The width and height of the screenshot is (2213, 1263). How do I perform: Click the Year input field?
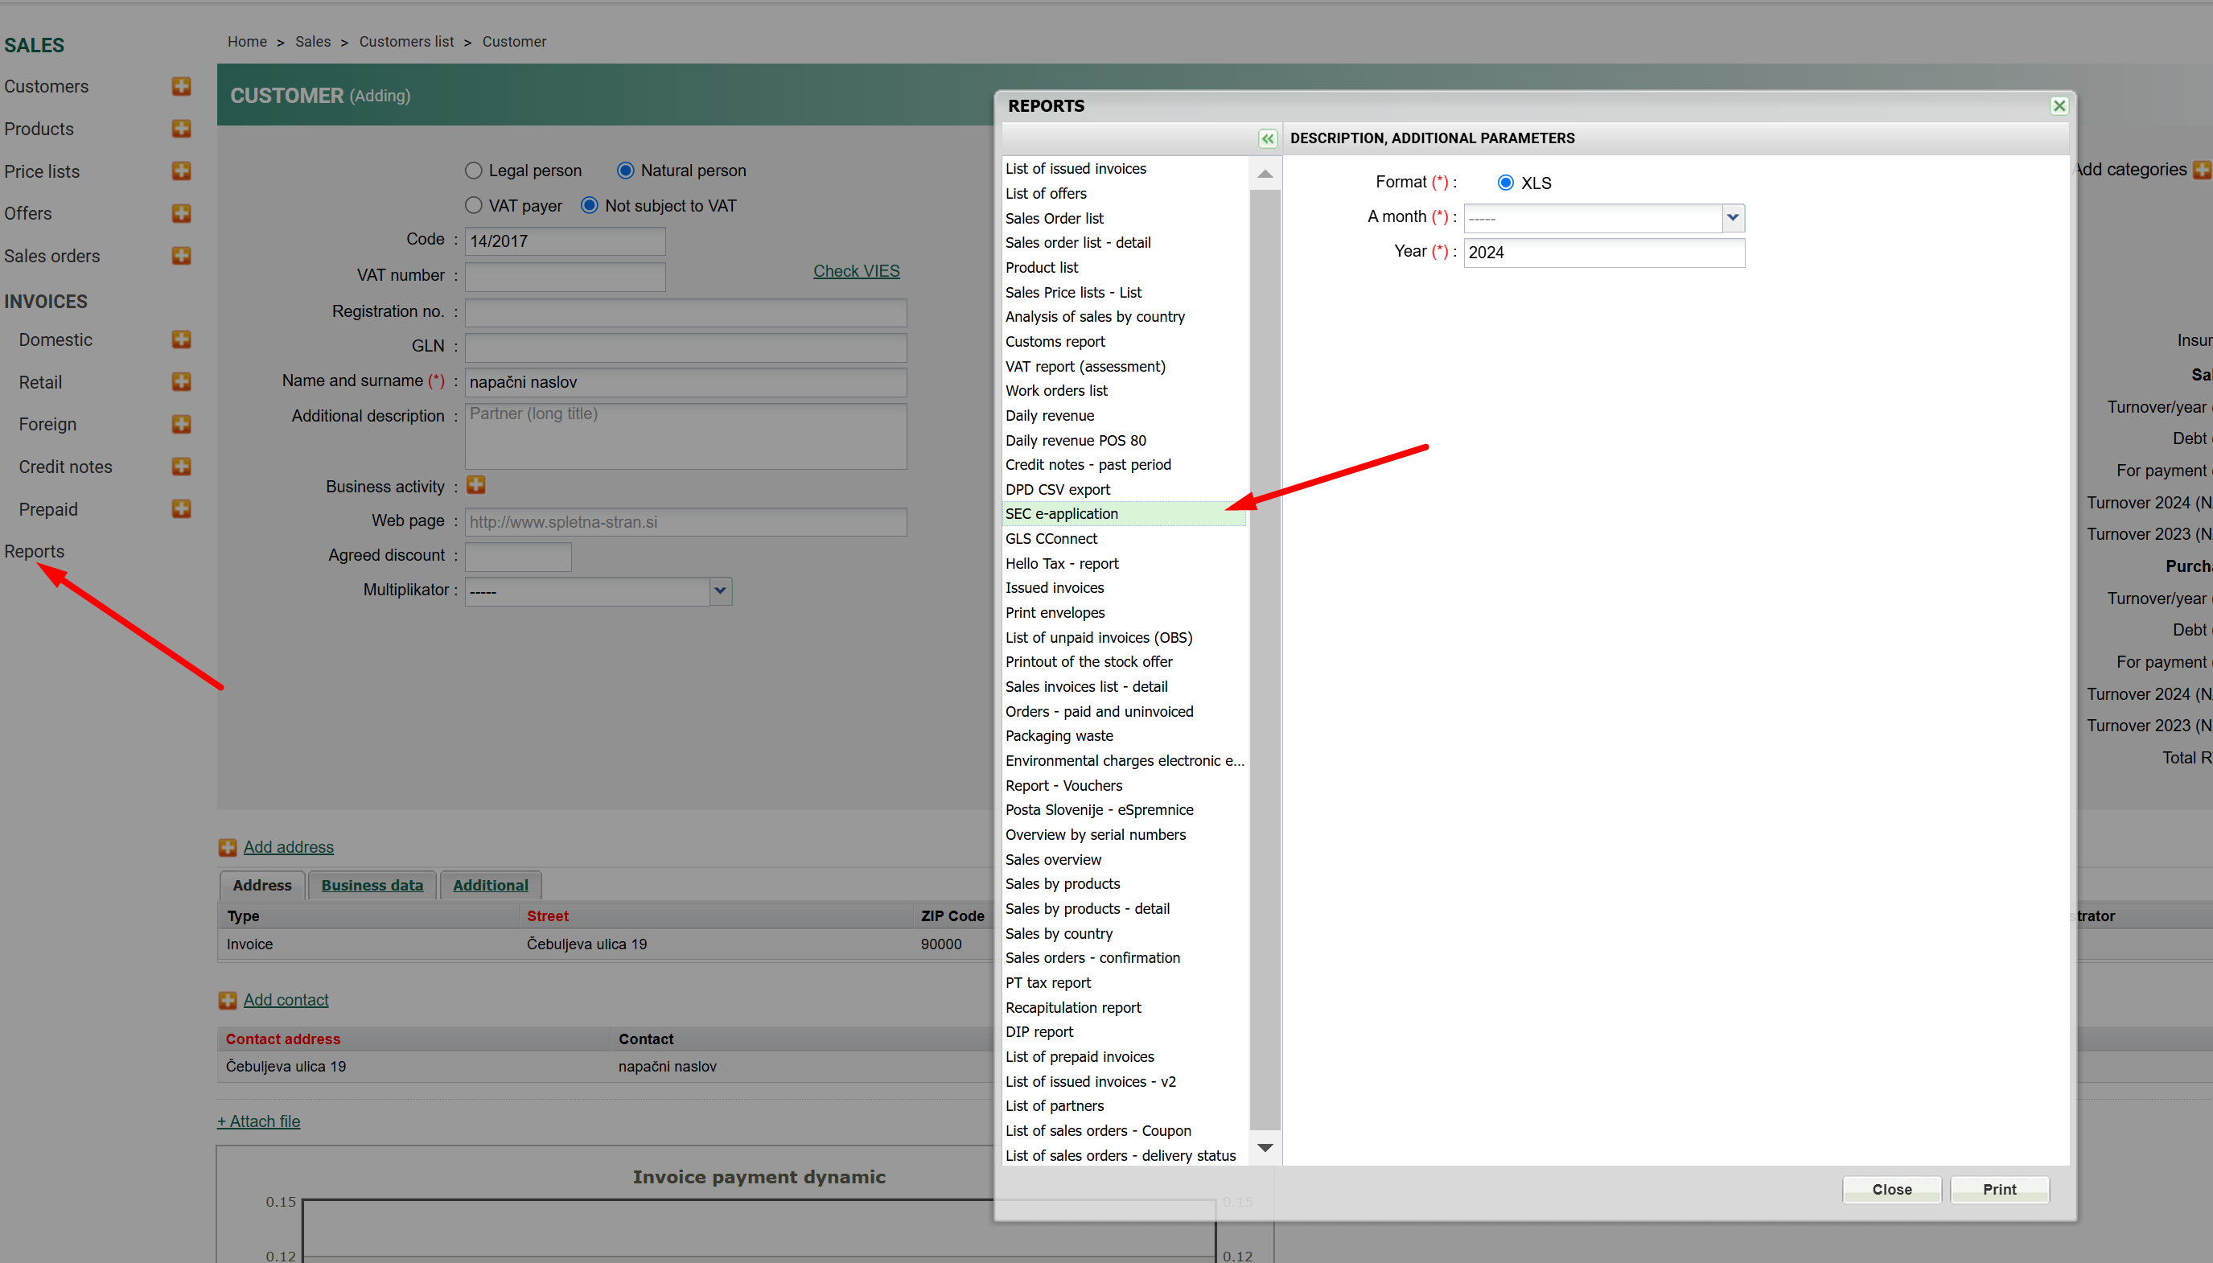tap(1602, 253)
